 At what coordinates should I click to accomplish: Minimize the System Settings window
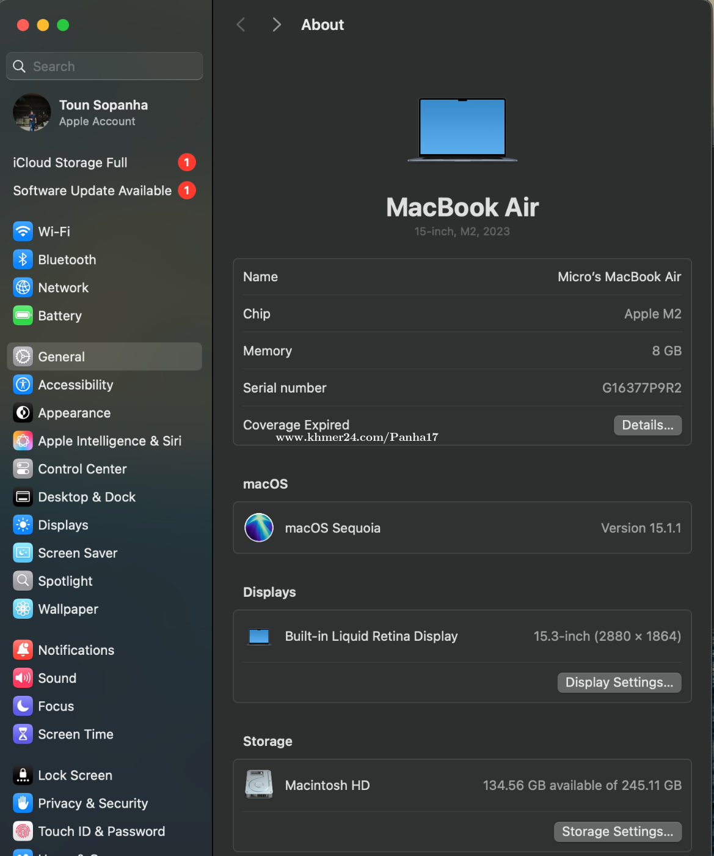click(x=43, y=25)
